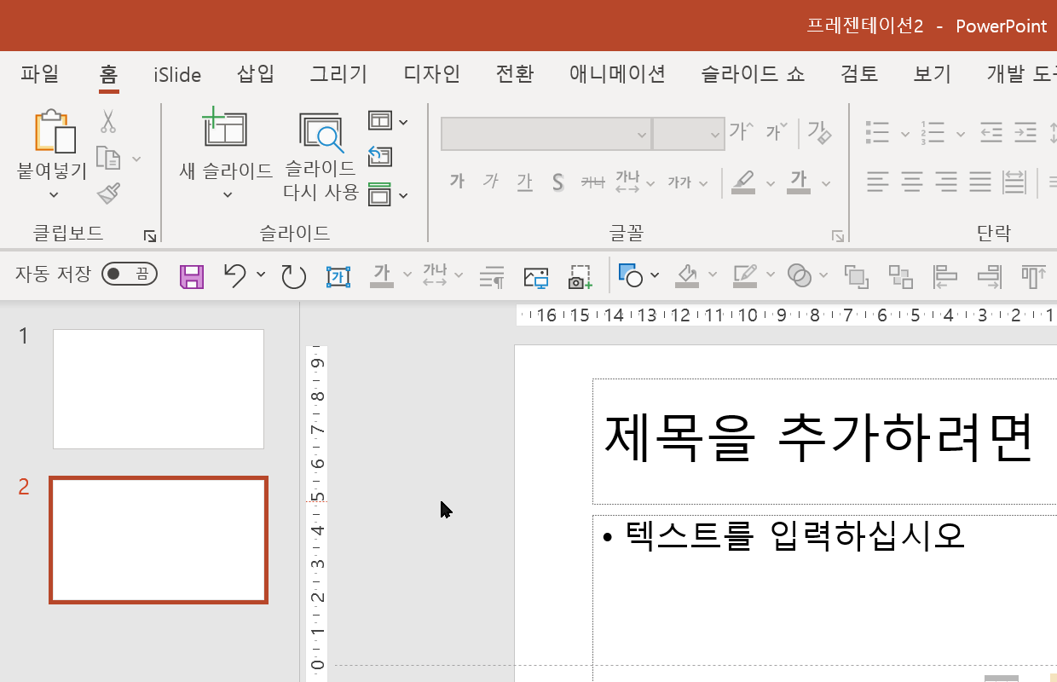Align objects left icon in quick toolbar
The height and width of the screenshot is (682, 1057).
click(945, 275)
